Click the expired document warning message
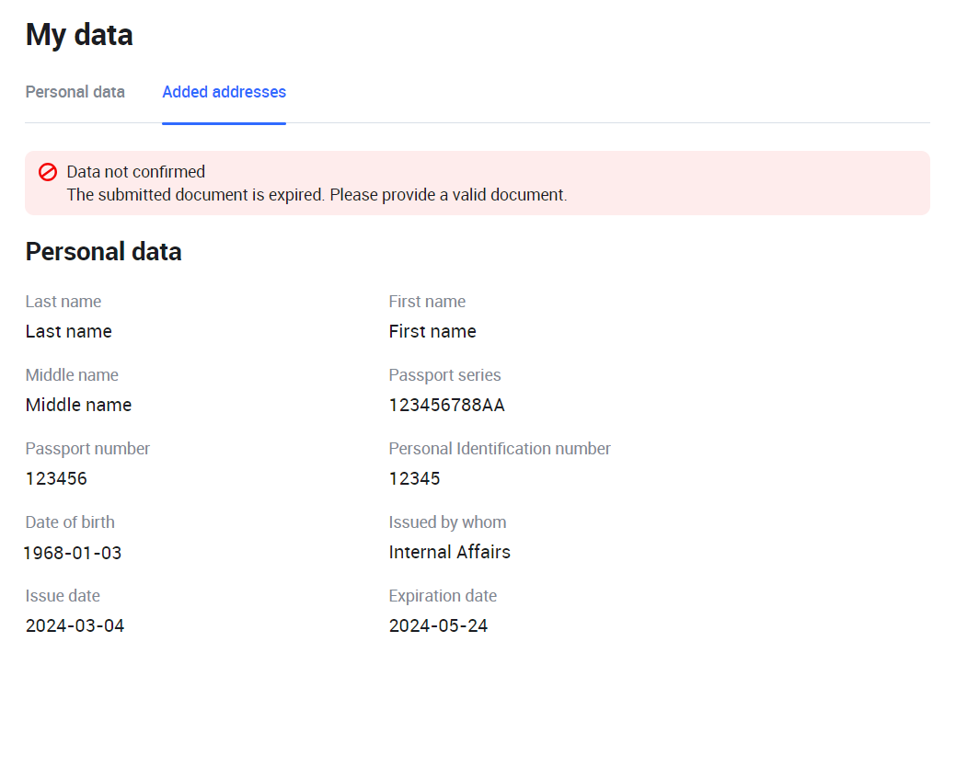Viewport: 956px width, 768px height. (x=317, y=195)
